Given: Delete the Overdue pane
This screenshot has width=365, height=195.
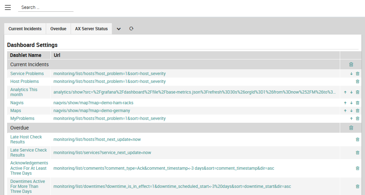Looking at the screenshot, I should [x=351, y=128].
